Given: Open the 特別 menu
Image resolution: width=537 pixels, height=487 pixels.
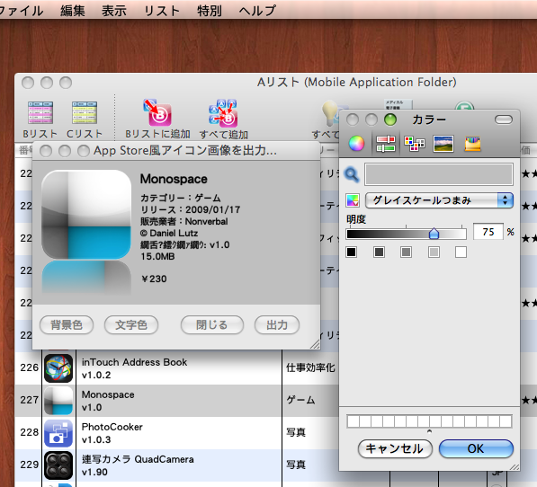Looking at the screenshot, I should 210,11.
